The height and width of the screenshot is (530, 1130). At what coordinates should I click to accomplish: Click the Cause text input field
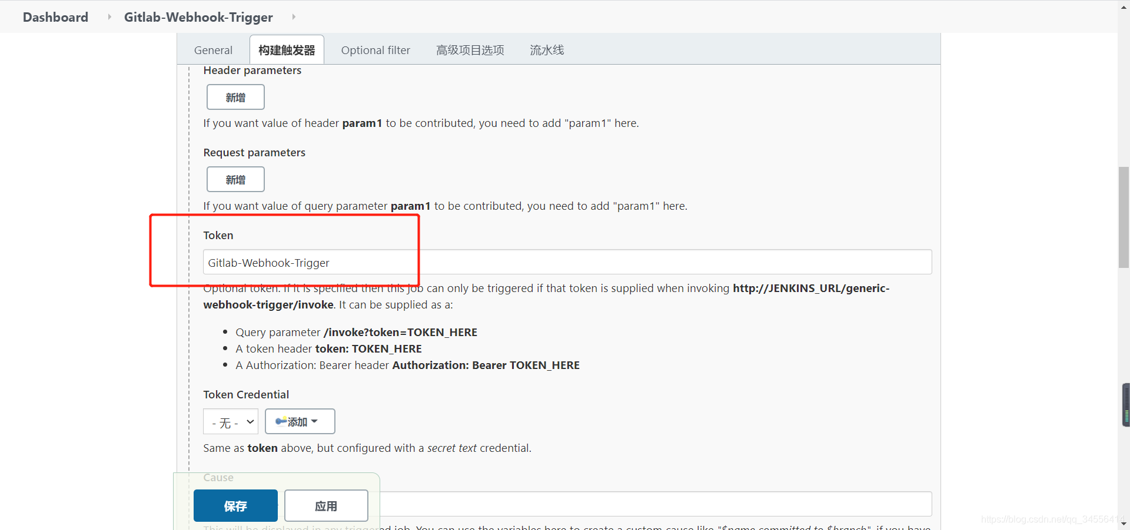[647, 504]
